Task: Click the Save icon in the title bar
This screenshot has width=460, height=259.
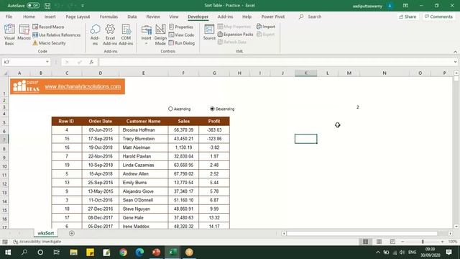Action: [47, 6]
